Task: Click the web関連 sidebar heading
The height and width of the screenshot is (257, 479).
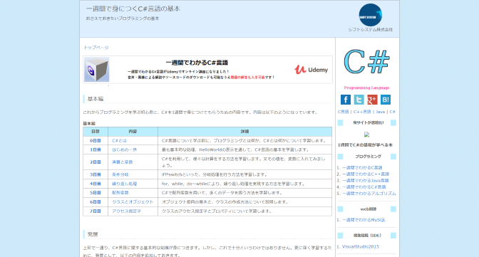Action: (368, 209)
